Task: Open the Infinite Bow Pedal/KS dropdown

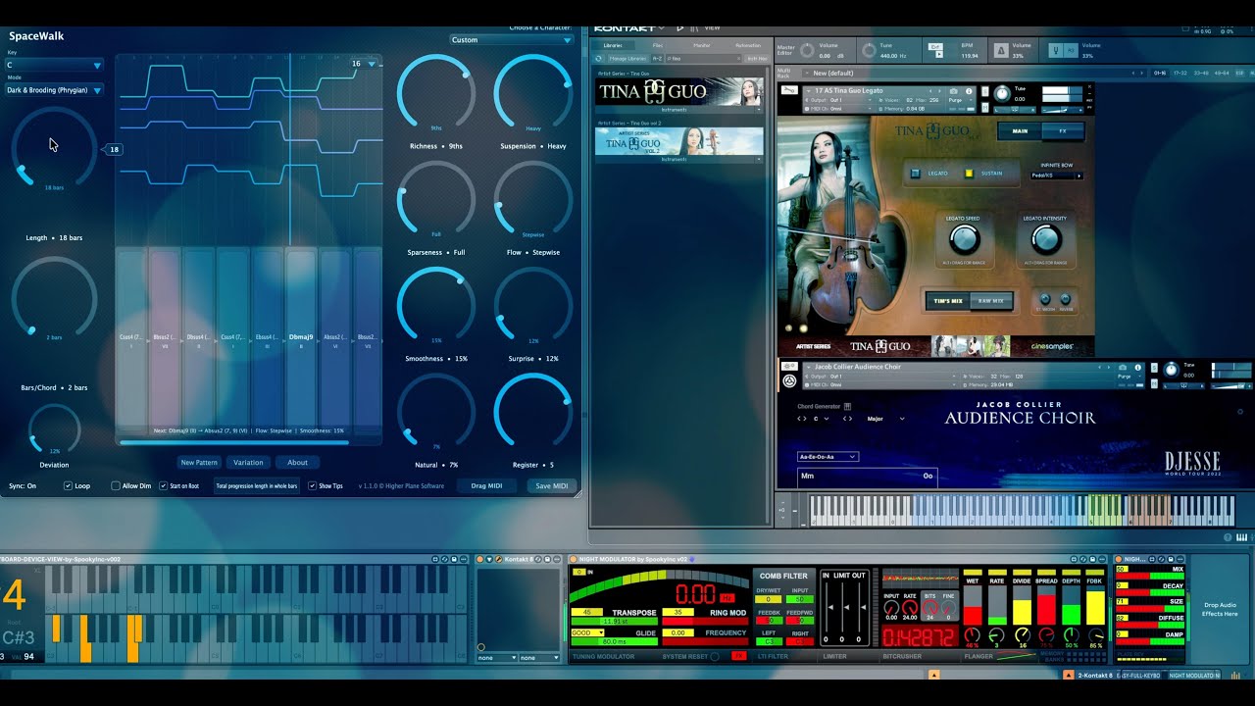Action: [1056, 176]
